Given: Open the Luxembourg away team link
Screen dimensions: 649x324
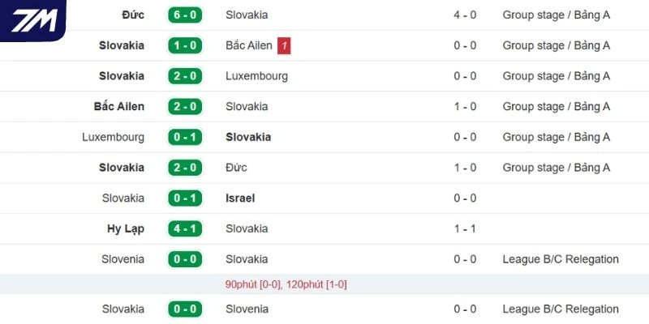Looking at the screenshot, I should coord(256,76).
